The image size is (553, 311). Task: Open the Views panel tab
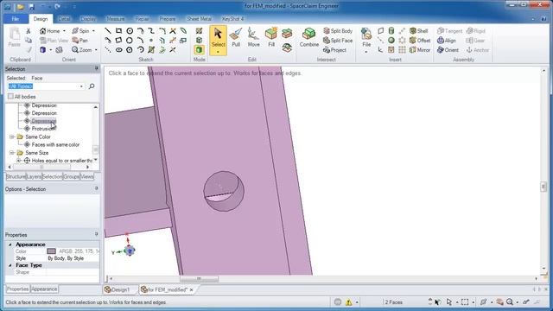click(86, 176)
